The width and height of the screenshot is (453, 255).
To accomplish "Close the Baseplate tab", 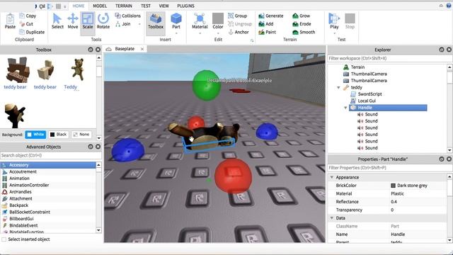I will click(x=142, y=49).
